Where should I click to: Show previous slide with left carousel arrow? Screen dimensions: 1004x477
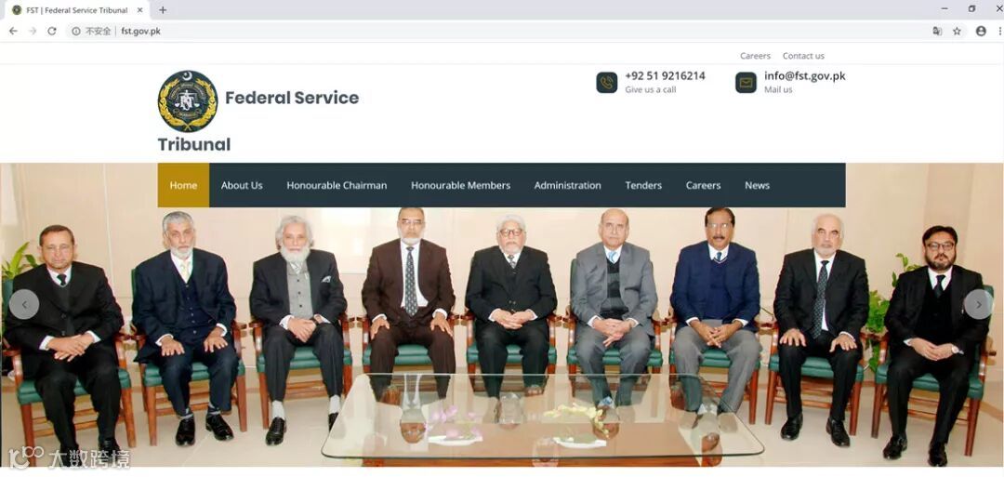24,305
